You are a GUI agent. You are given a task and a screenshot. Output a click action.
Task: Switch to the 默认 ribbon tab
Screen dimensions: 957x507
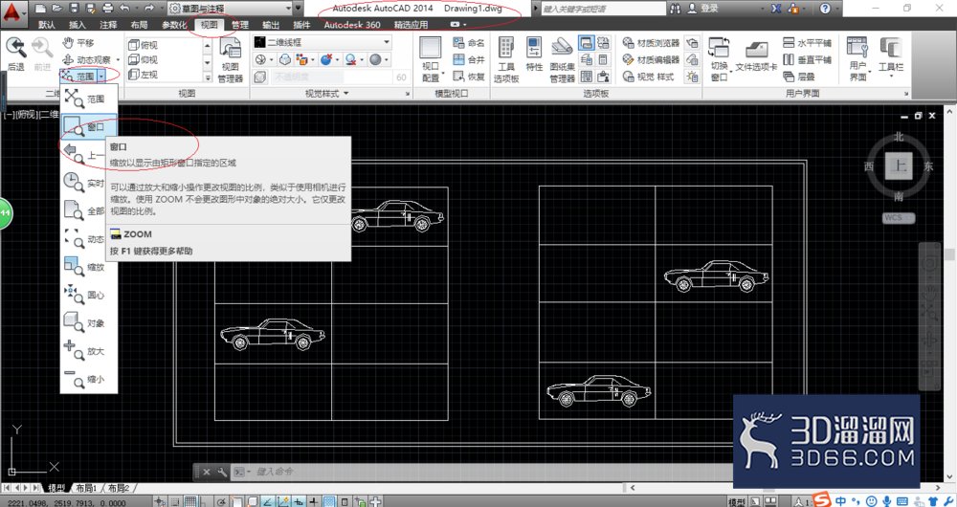coord(46,25)
